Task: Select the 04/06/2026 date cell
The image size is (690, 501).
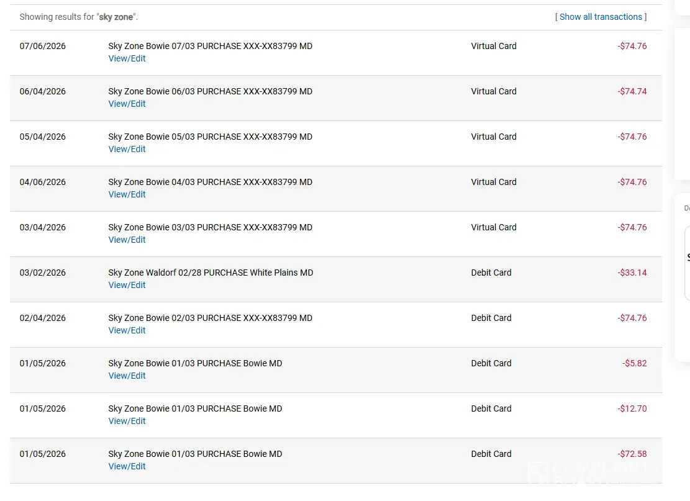Action: click(x=43, y=182)
